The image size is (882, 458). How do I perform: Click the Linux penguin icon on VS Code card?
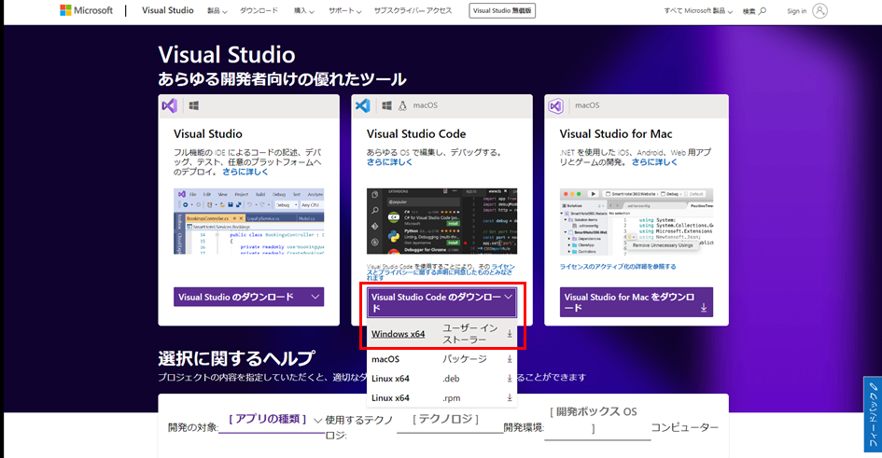coord(402,105)
